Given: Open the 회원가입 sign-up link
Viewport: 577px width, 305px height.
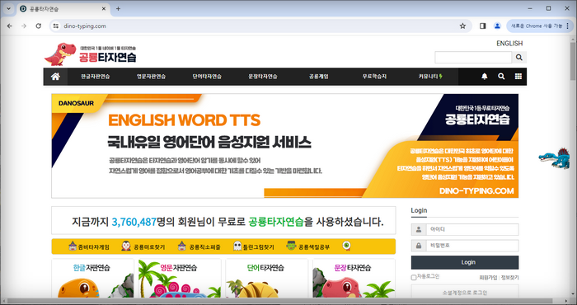Looking at the screenshot, I should click(x=488, y=278).
